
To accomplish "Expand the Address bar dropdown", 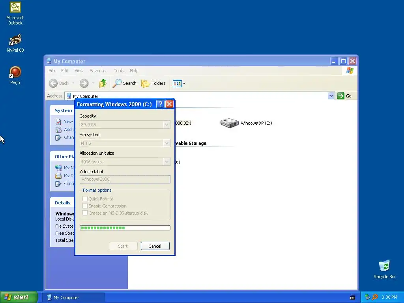I will tap(331, 96).
